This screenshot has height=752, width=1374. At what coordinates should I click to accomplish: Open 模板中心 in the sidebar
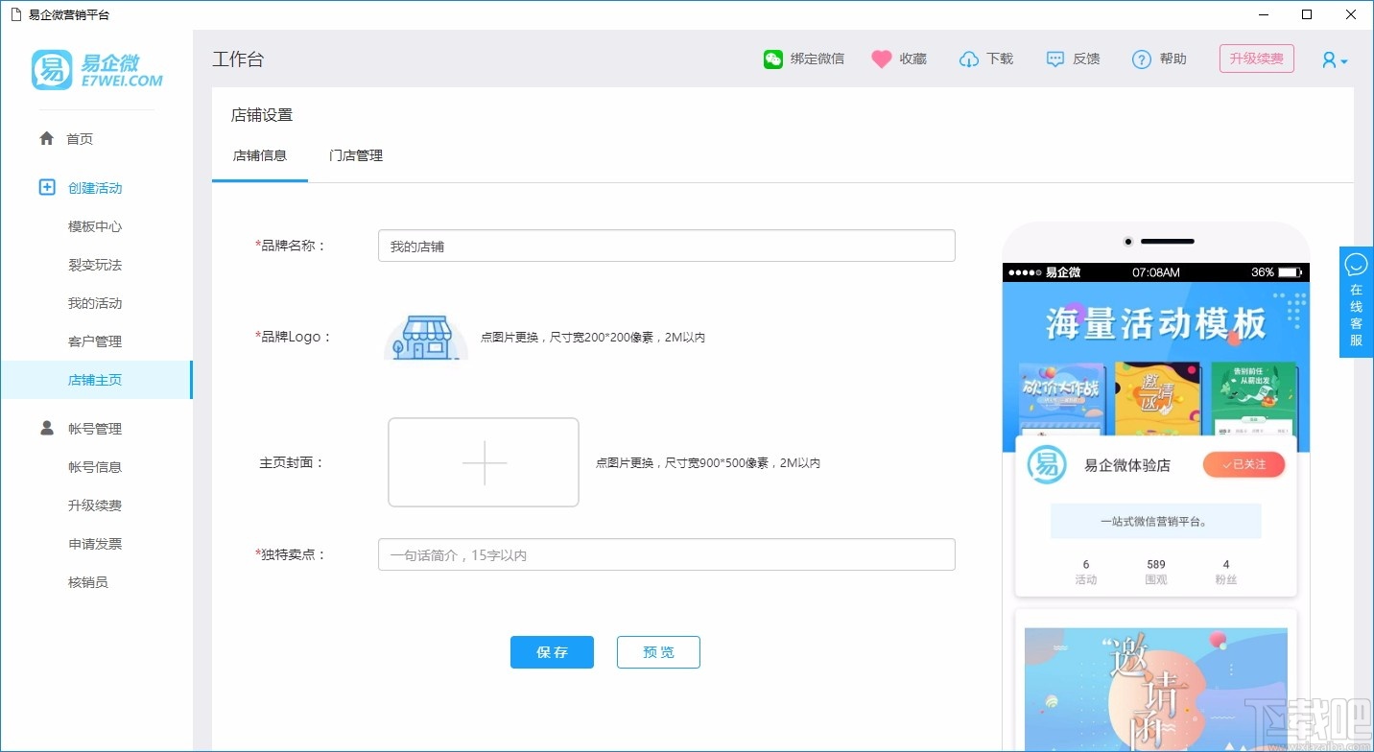[95, 226]
